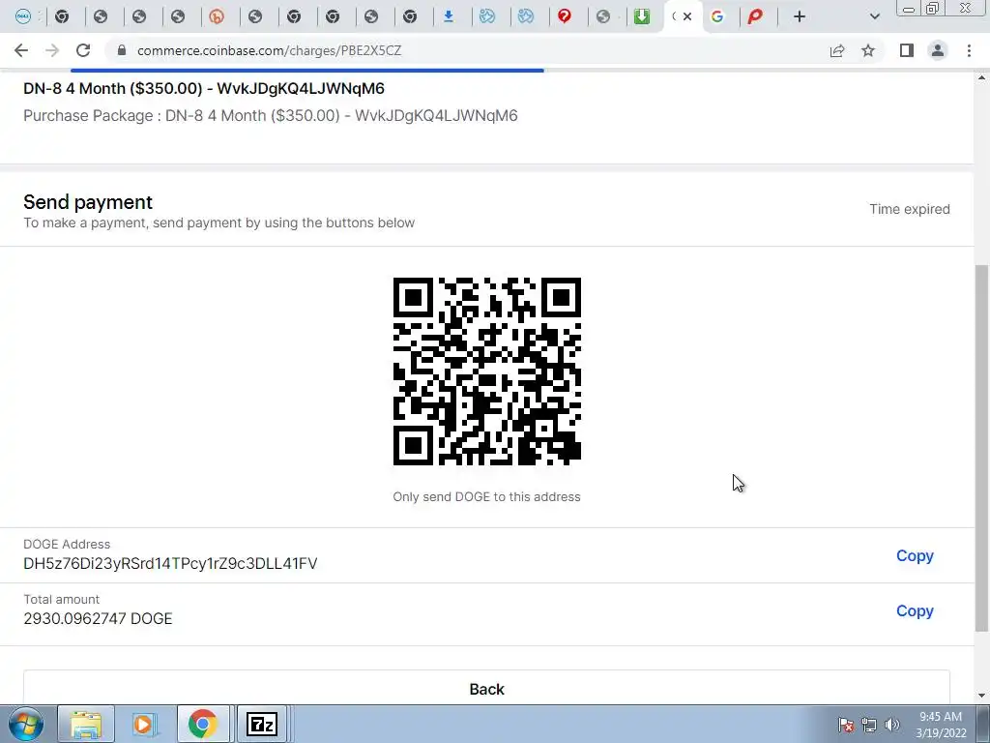Screen dimensions: 990x743
Task: Click the scrollbar down arrow
Action: coord(982,696)
